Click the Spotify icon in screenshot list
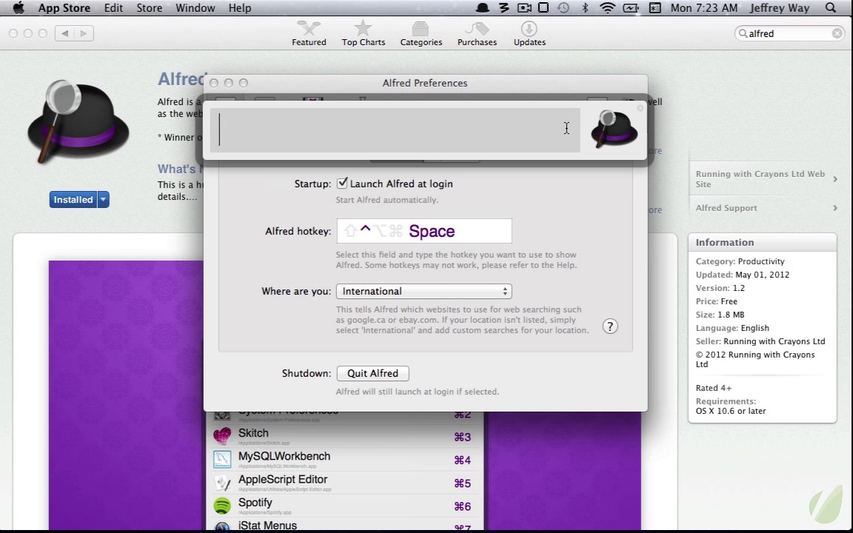This screenshot has height=533, width=853. (222, 506)
